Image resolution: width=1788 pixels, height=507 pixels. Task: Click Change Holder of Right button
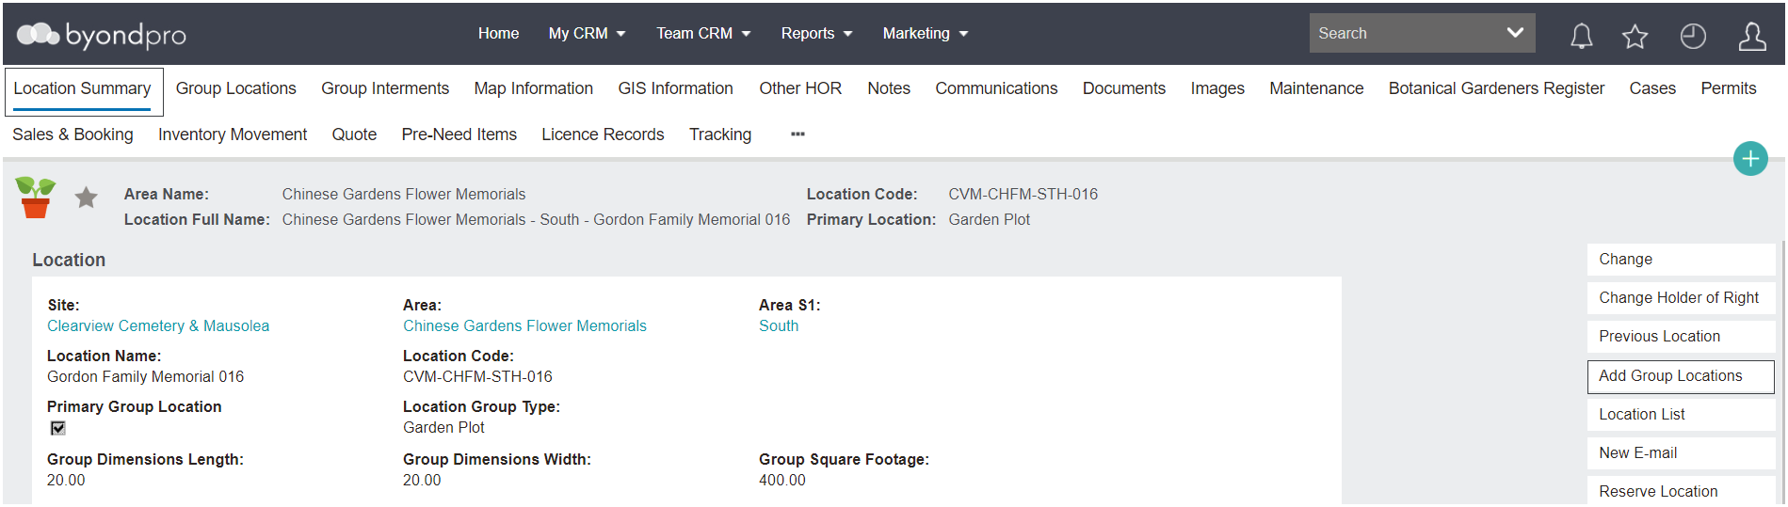click(x=1681, y=298)
